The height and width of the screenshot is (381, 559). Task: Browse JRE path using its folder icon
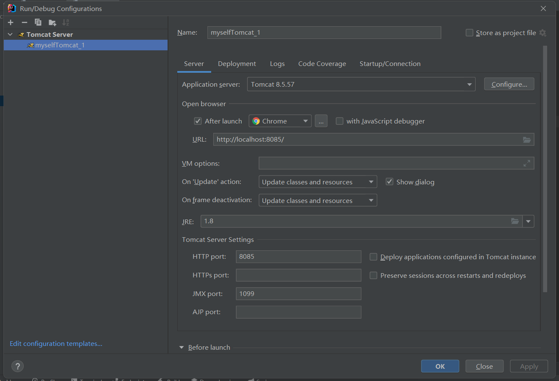[x=515, y=221]
